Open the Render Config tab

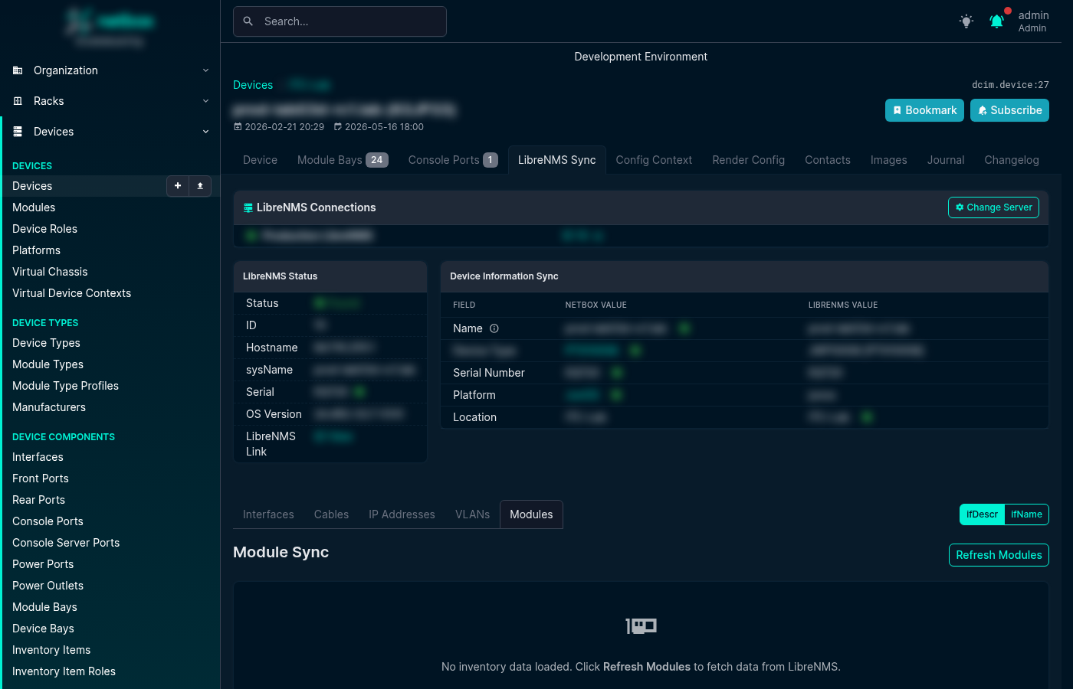(748, 160)
